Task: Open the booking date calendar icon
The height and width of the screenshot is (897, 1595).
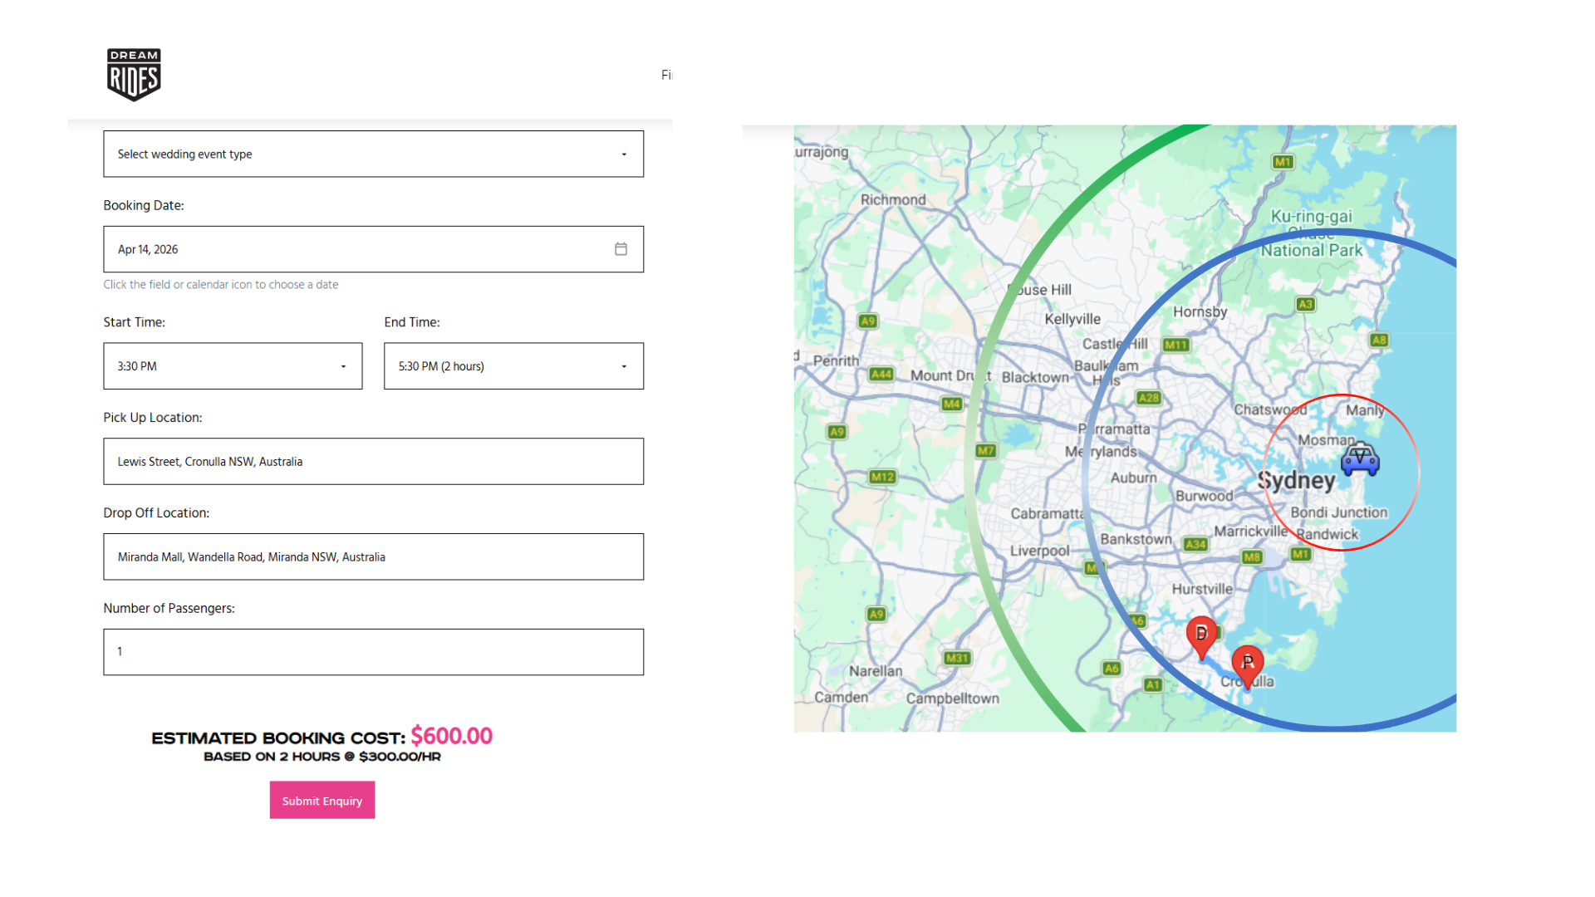Action: [621, 249]
